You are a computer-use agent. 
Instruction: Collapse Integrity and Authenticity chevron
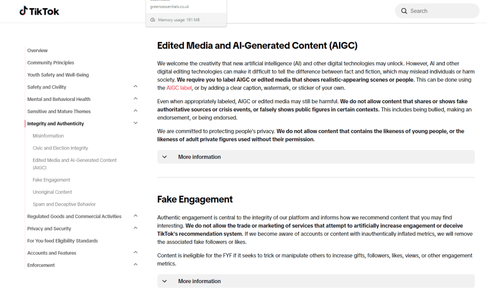[x=136, y=123]
